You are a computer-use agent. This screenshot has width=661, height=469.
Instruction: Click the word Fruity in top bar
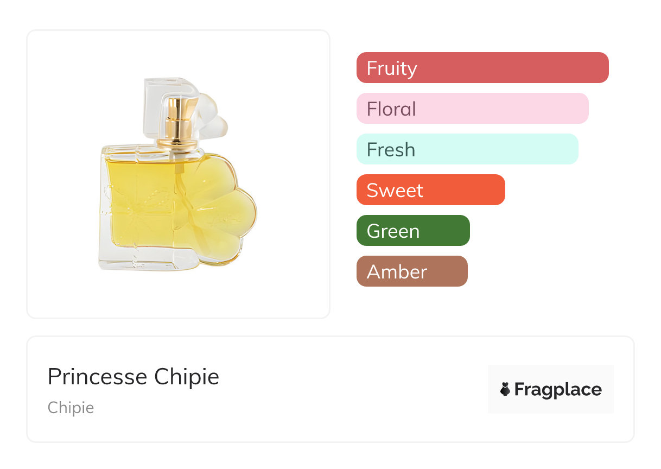[x=392, y=68]
